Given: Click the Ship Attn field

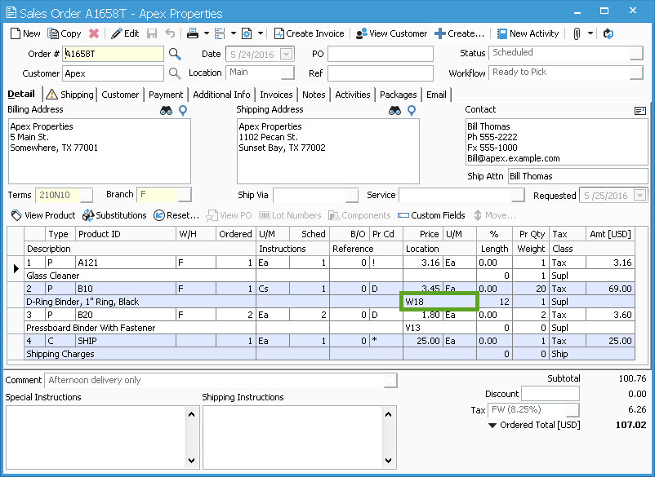Looking at the screenshot, I should 578,176.
